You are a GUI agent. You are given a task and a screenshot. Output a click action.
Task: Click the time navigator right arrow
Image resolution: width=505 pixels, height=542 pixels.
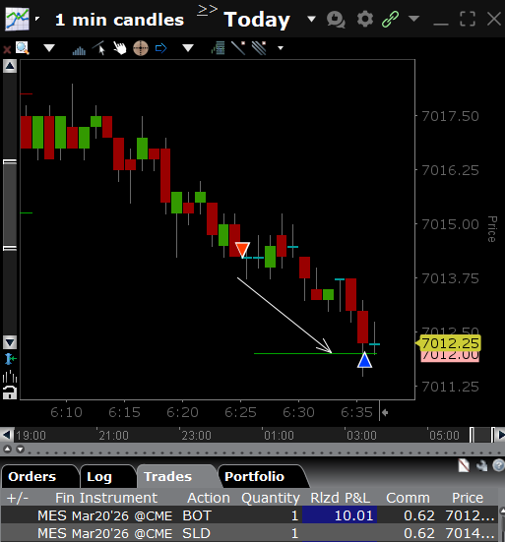pos(500,435)
